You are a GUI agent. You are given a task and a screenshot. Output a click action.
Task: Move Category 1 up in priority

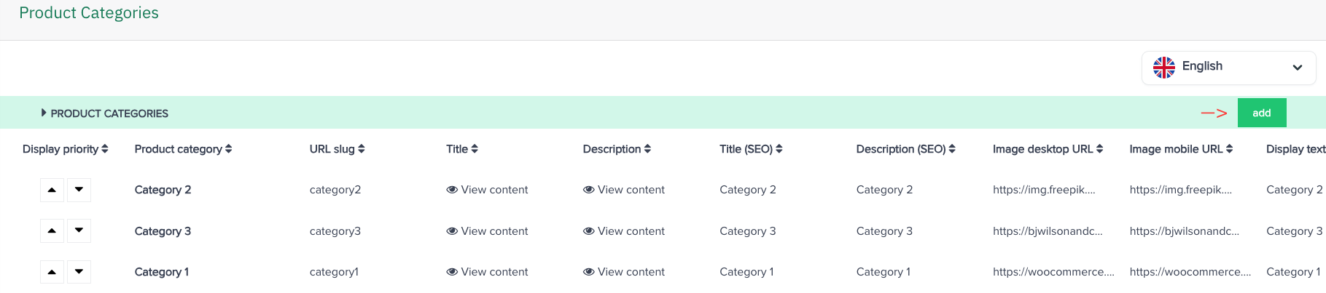point(52,272)
